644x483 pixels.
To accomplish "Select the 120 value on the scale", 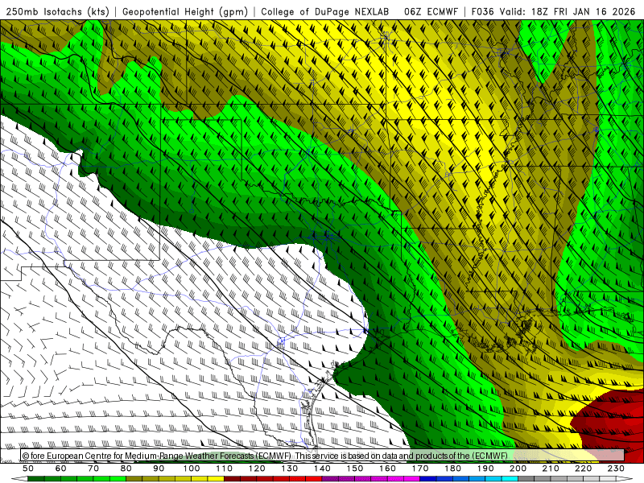I will [x=257, y=469].
